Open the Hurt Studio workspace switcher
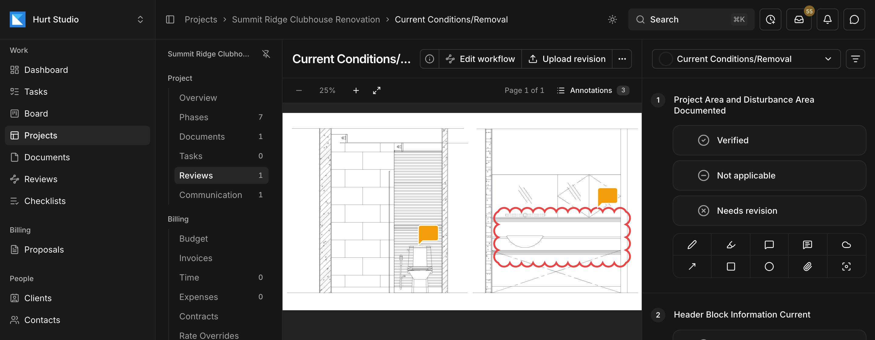 77,19
